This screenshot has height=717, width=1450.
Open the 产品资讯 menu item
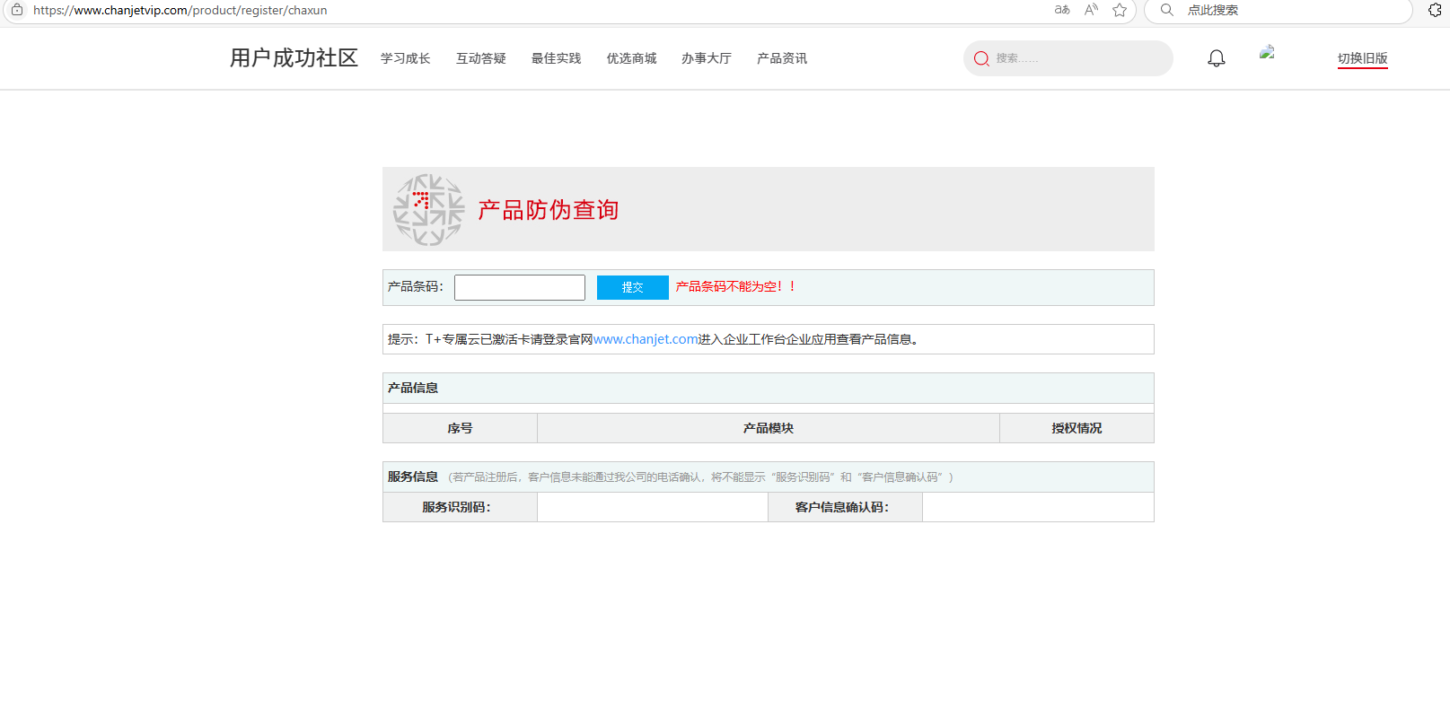tap(781, 58)
